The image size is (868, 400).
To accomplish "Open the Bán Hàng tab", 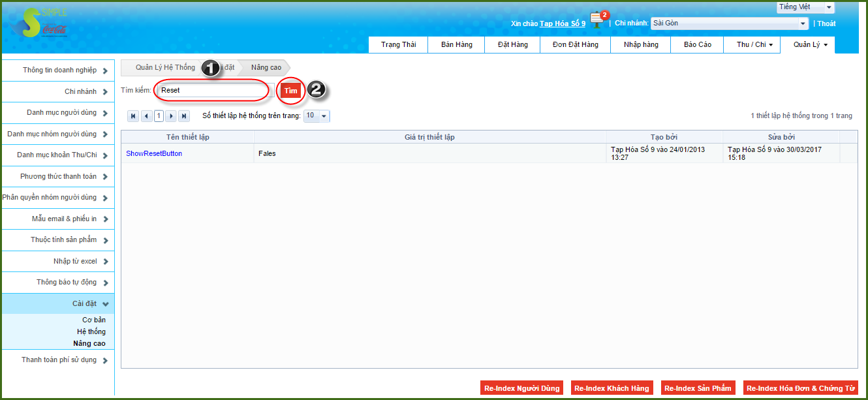I will coord(456,45).
